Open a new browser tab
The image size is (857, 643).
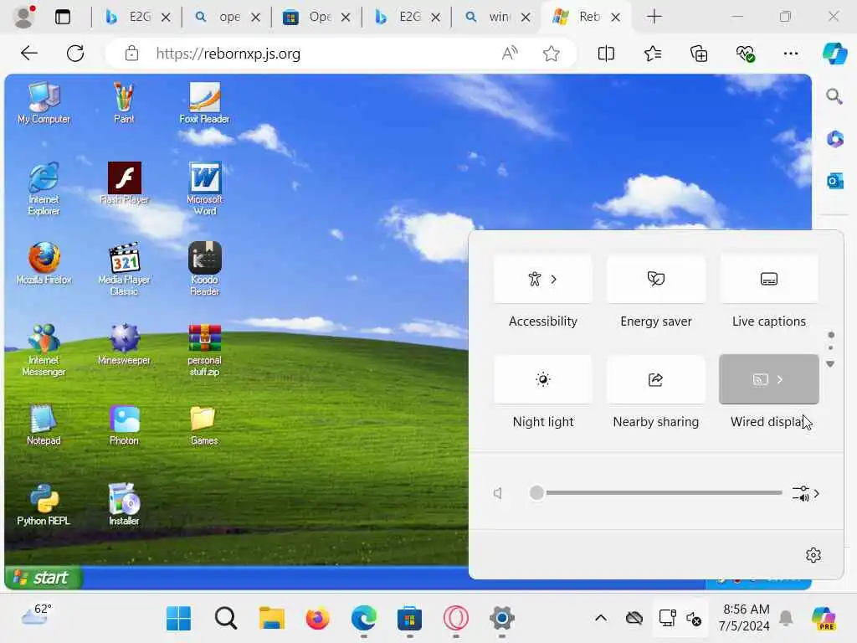tap(654, 17)
